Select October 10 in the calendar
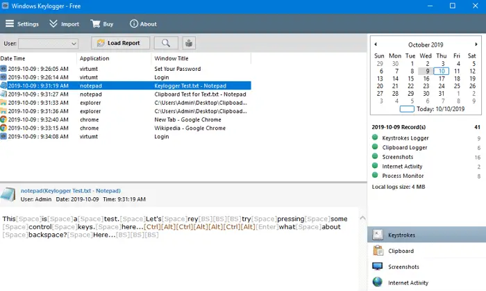 442,71
